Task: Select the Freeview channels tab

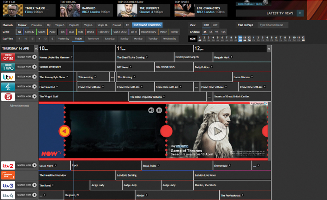Action: [36, 25]
